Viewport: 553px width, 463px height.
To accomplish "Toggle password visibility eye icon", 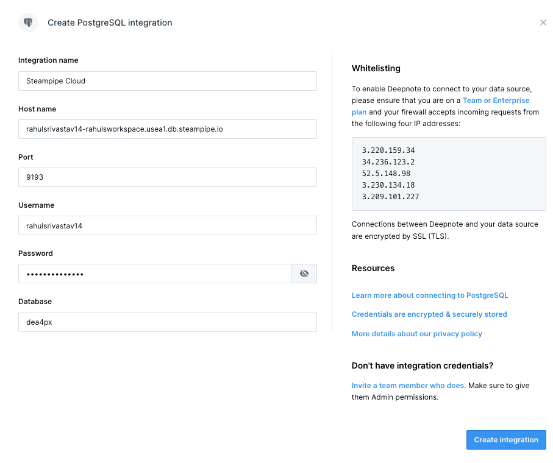I will tap(304, 274).
